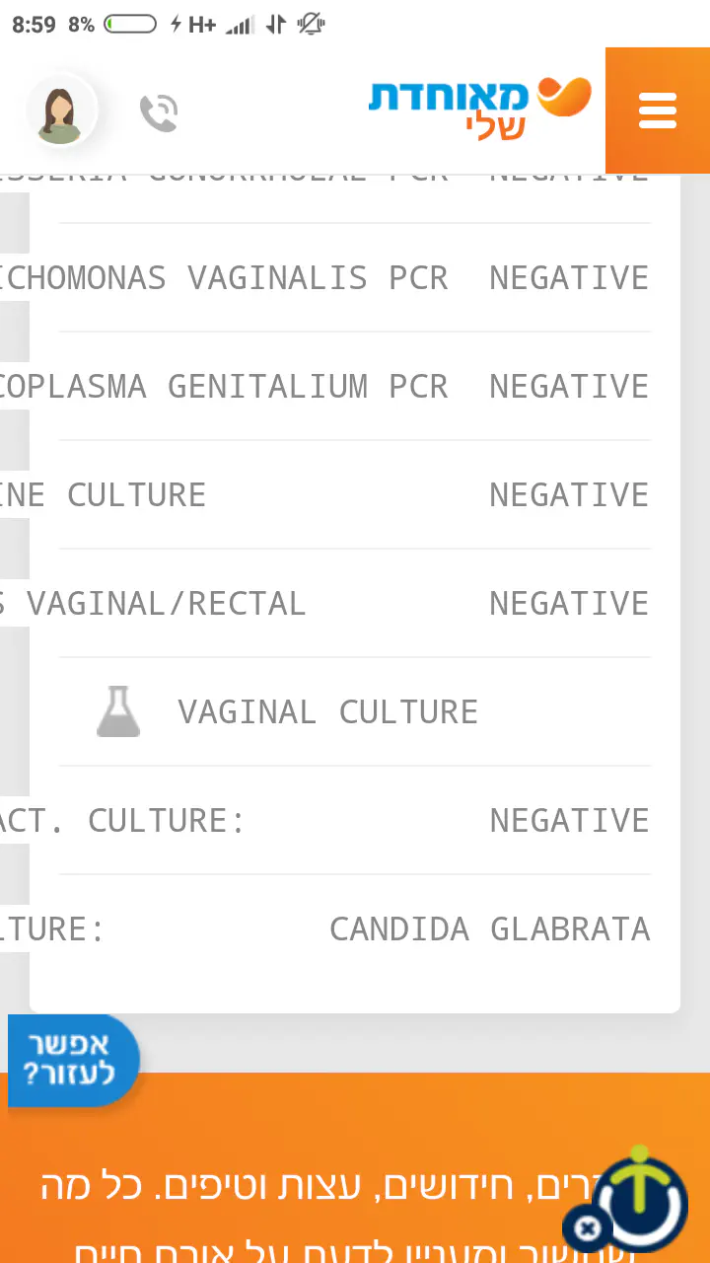Image resolution: width=710 pixels, height=1263 pixels.
Task: Tap the Meuhedet logo
Action: coord(479,109)
